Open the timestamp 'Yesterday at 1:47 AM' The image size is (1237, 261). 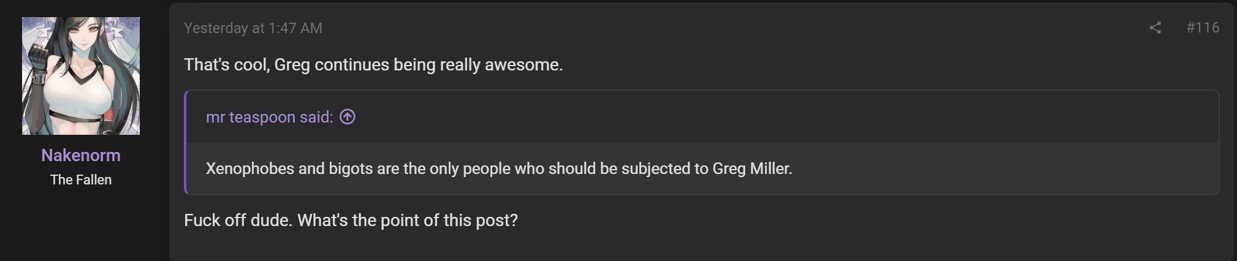point(253,28)
